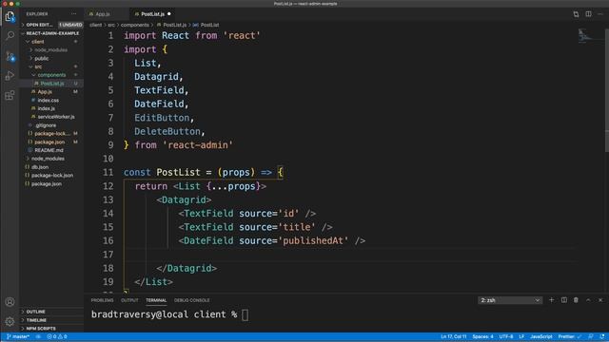Select the PostList.js editor tab
This screenshot has height=342, width=609.
click(153, 14)
